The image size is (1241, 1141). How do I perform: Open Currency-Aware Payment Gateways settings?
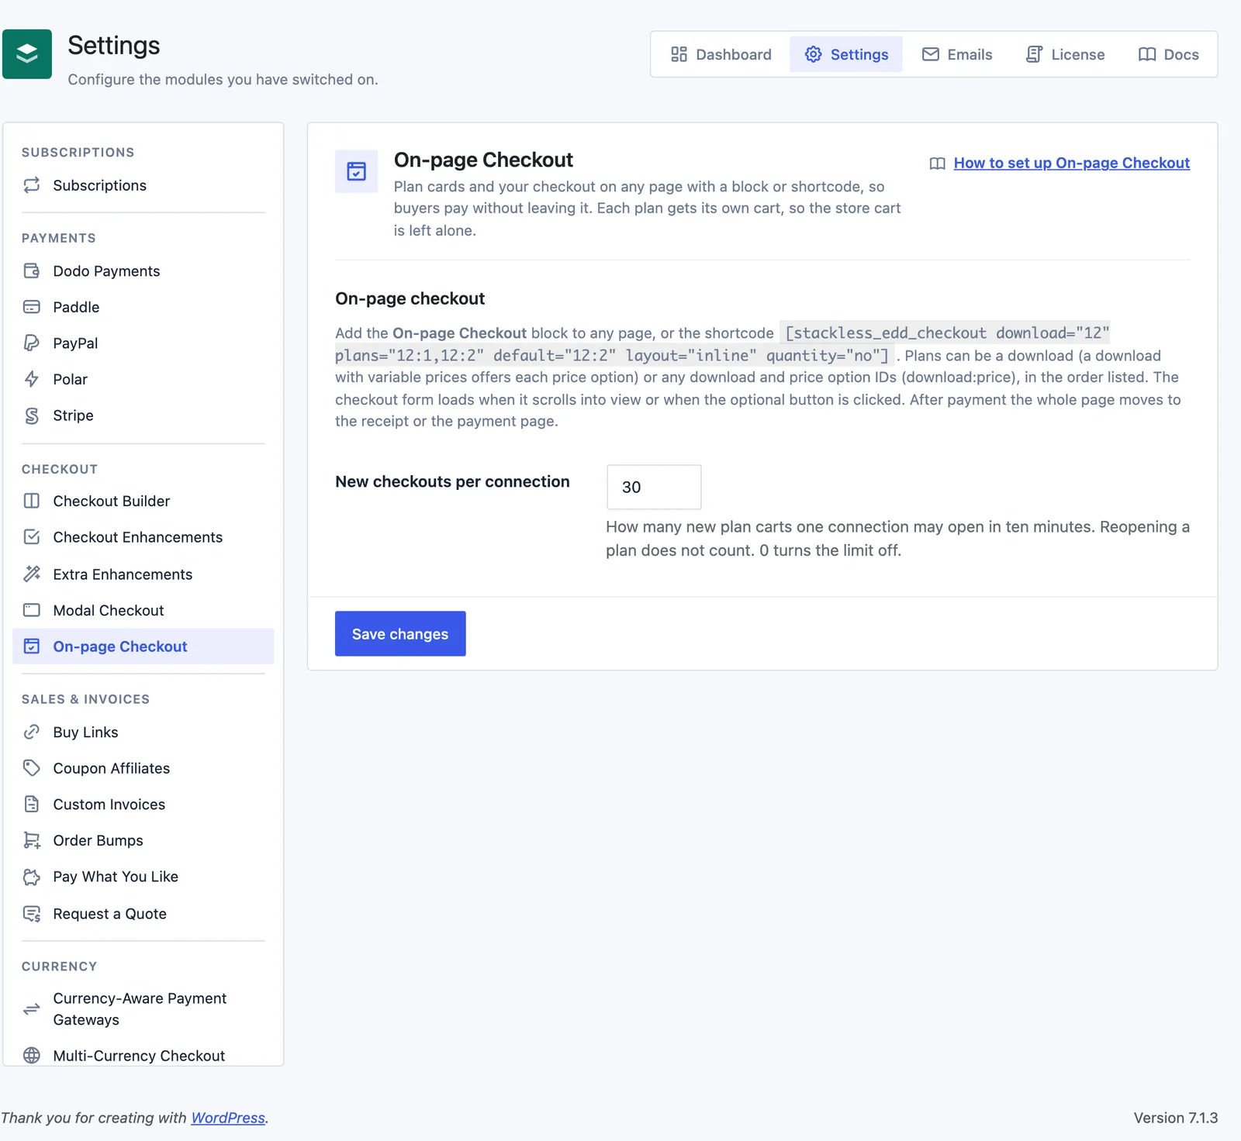pos(143,1009)
